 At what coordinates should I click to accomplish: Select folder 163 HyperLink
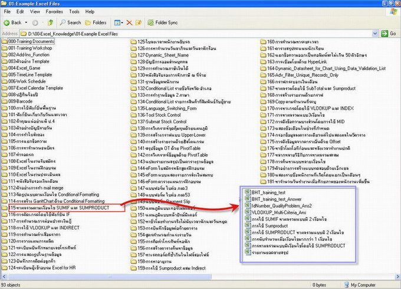click(x=294, y=62)
